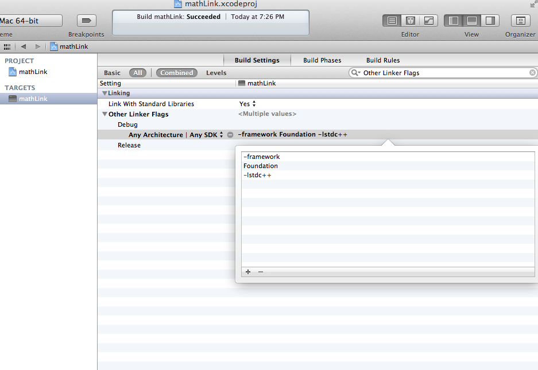Screen dimensions: 538x370
Task: Choose Levels settings view
Action: pos(216,73)
